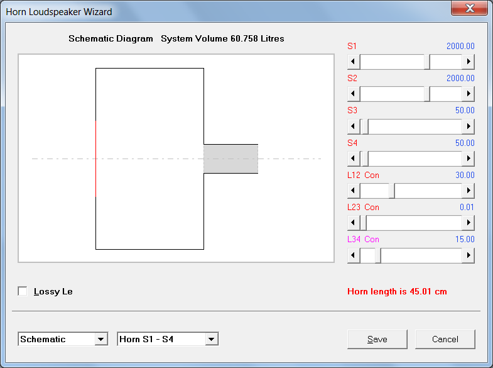Click the S1 slider thumb
Image resolution: width=493 pixels, height=368 pixels.
pos(427,62)
